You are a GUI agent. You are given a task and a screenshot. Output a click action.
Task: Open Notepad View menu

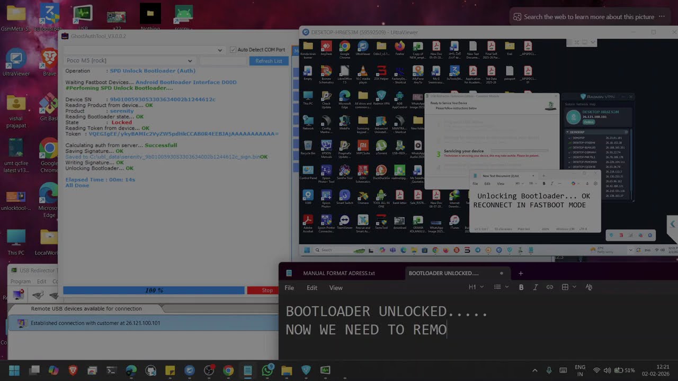click(336, 288)
